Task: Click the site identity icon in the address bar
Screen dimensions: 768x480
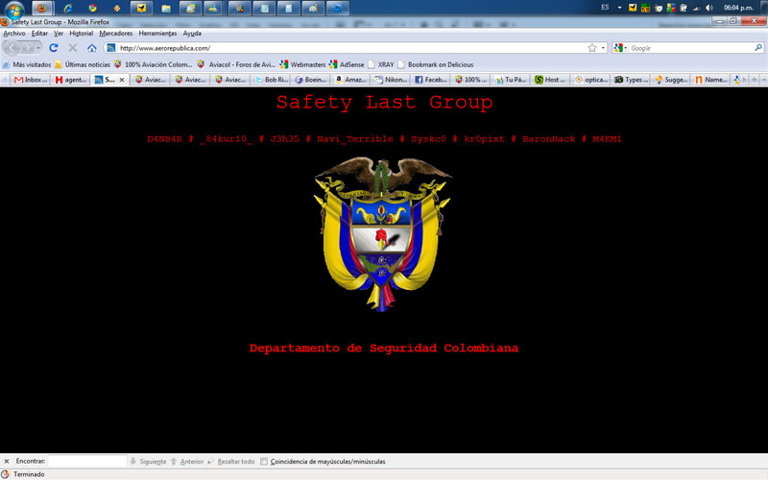Action: 111,47
